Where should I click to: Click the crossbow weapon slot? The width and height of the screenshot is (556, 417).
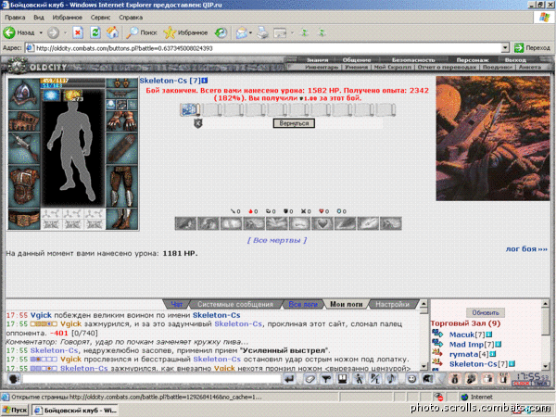24,148
